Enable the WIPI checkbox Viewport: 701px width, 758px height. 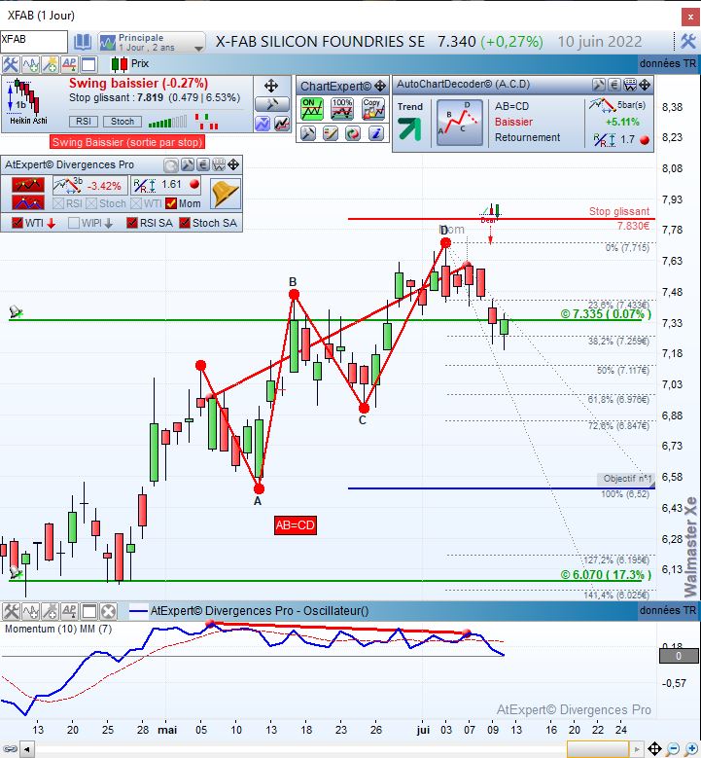[x=74, y=223]
